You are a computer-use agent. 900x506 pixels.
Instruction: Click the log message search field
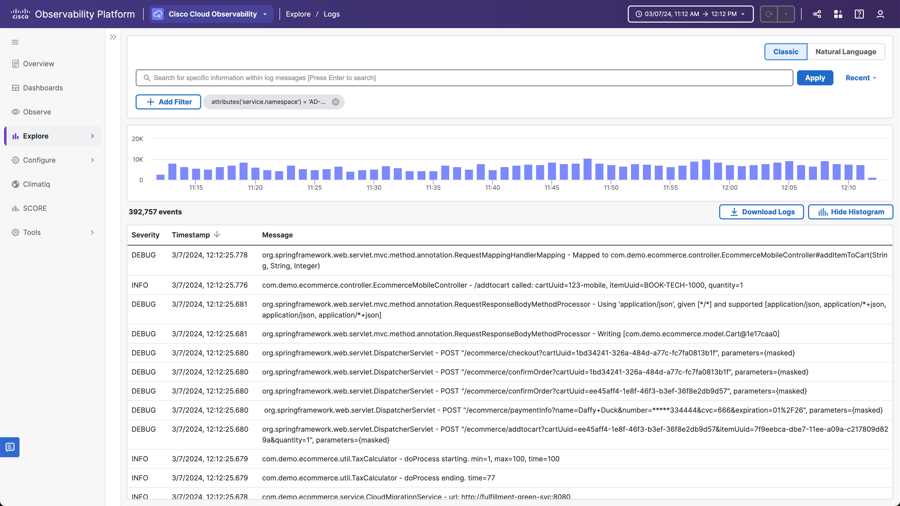(464, 78)
